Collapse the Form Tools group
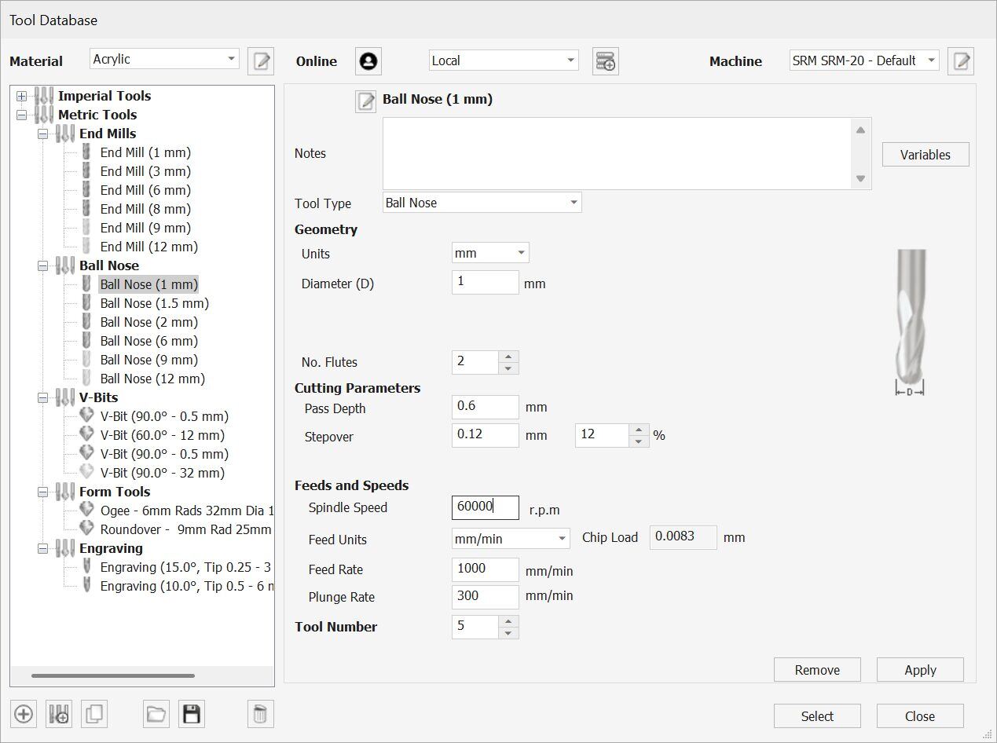 [x=42, y=492]
